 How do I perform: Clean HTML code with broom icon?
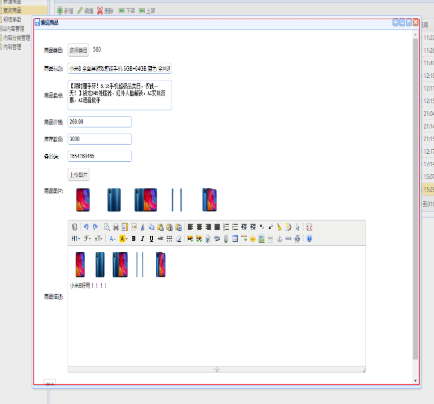click(279, 227)
